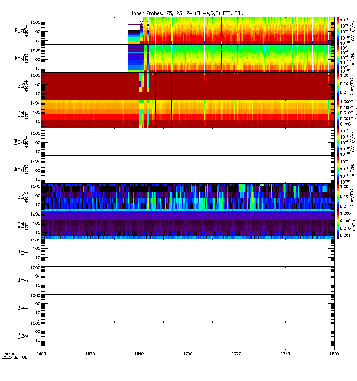Image resolution: width=357 pixels, height=381 pixels.
Task: Click the '1700' time axis label
Action: coord(188,354)
